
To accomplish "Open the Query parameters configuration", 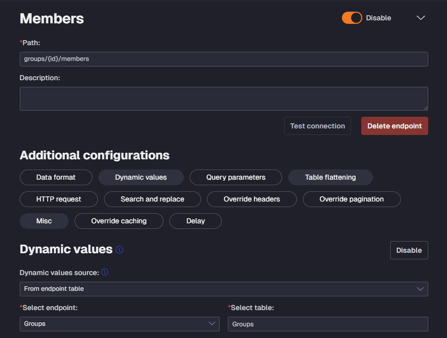I will (x=236, y=178).
